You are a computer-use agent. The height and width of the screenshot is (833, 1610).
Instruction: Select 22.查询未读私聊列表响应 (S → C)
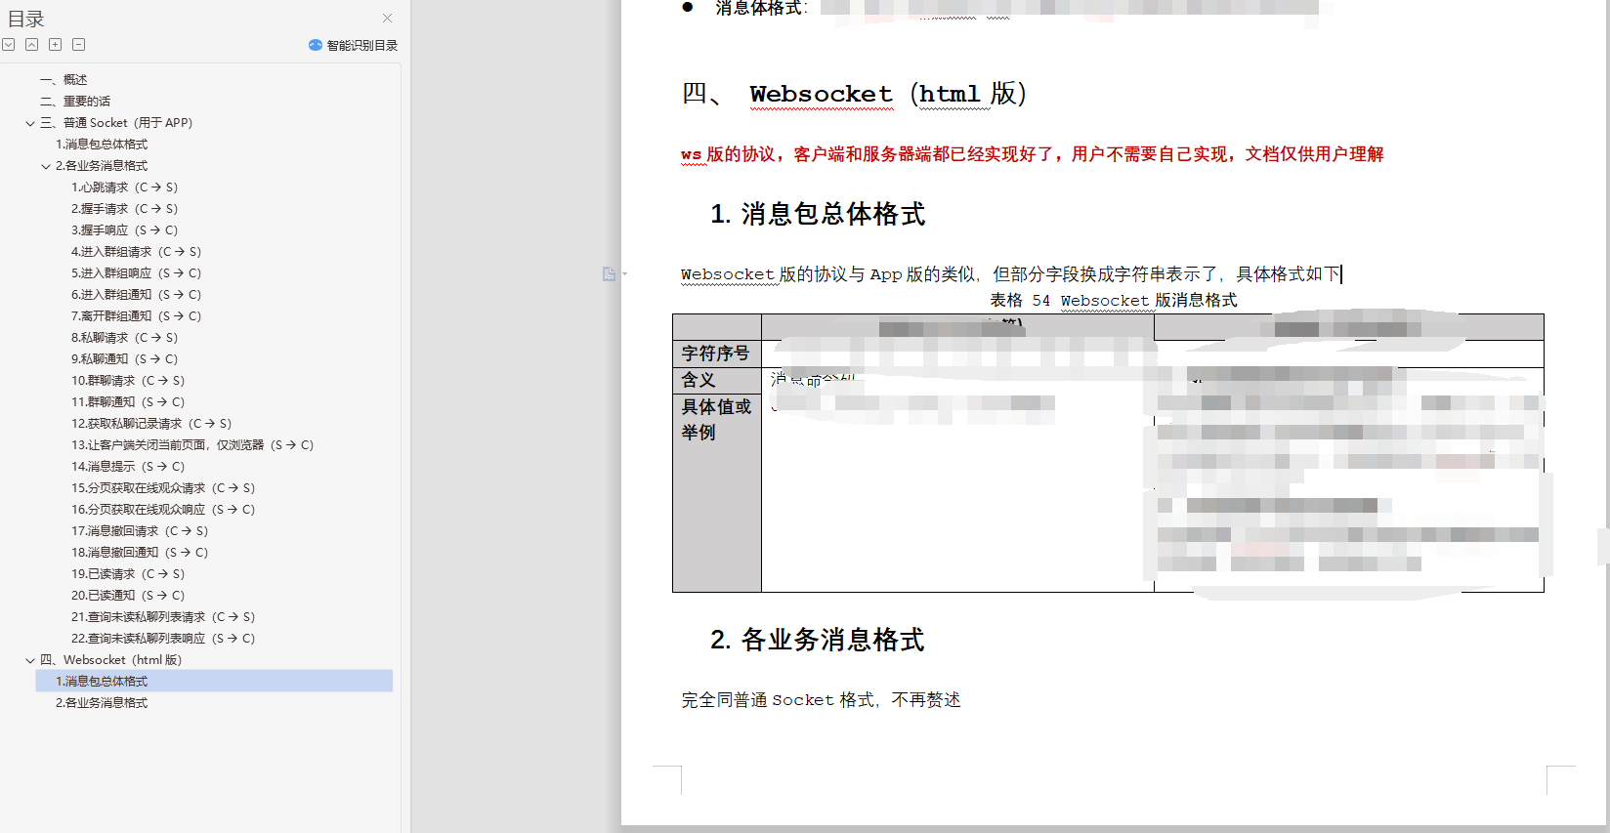tap(162, 639)
